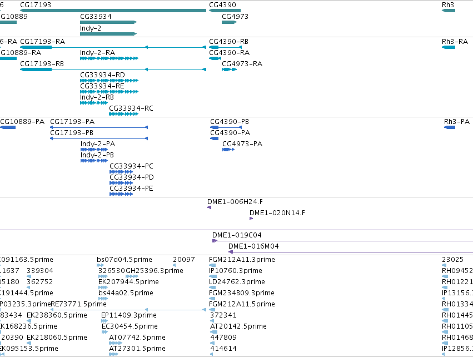Click feature 339304

[x=29, y=276]
